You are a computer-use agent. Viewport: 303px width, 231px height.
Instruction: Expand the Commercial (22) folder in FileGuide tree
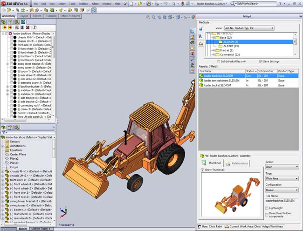[x=213, y=54]
